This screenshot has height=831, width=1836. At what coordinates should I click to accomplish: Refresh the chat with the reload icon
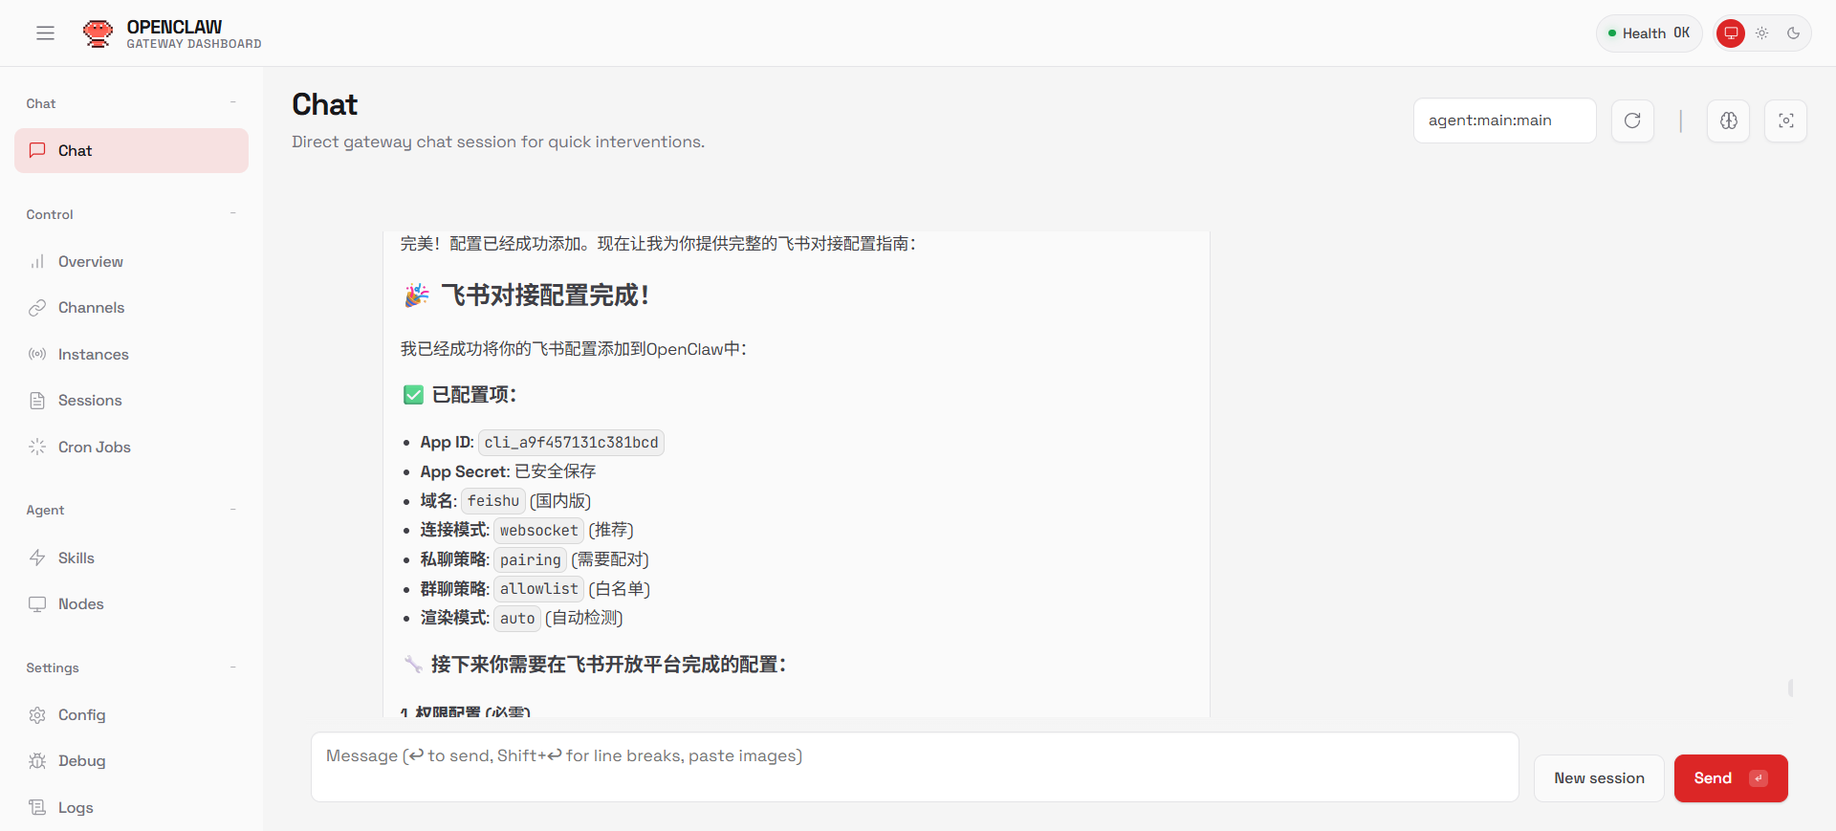pos(1632,120)
